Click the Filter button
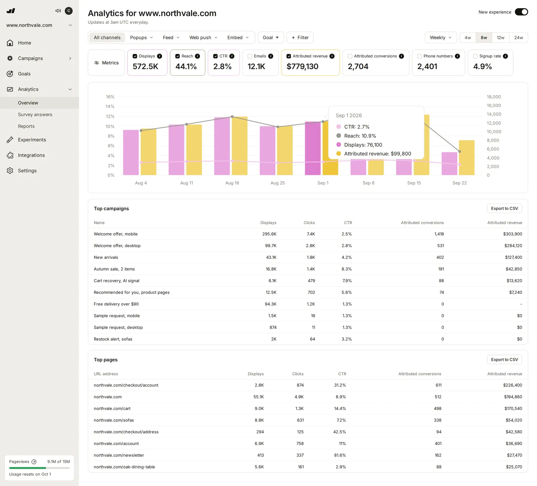This screenshot has width=537, height=486. [x=300, y=38]
